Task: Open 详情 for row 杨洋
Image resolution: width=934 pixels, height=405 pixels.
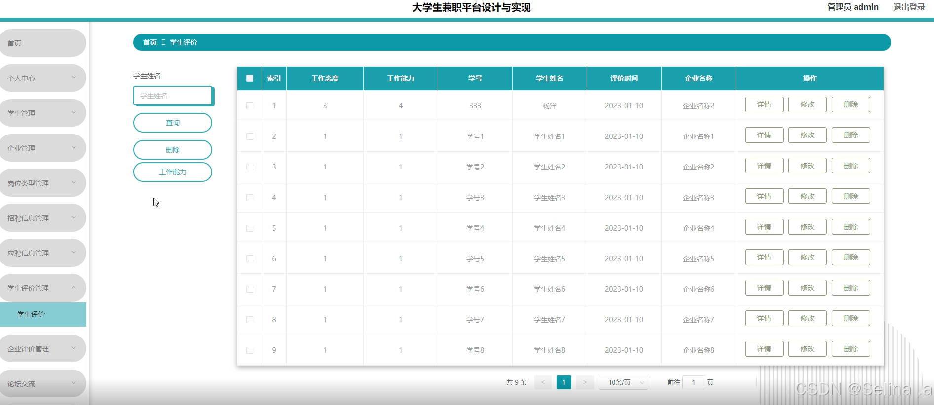Action: 764,104
